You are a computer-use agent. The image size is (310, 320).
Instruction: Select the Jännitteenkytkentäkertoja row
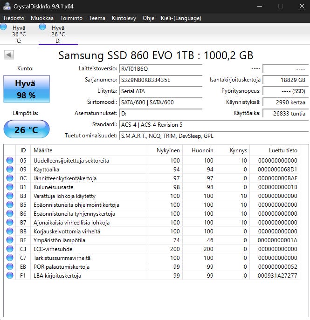click(152, 178)
